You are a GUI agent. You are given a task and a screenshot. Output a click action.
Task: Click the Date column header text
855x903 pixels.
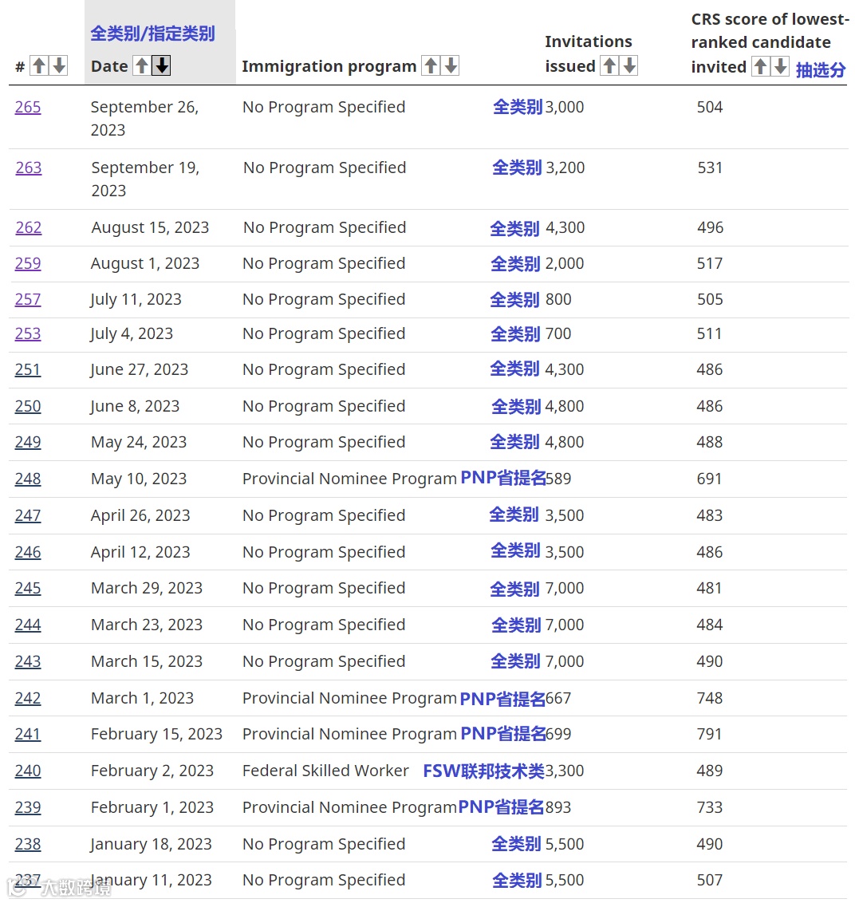[109, 66]
